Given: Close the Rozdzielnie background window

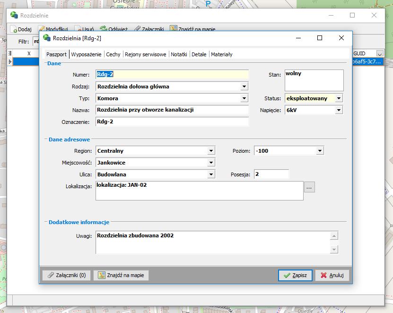Looking at the screenshot, I should [x=374, y=15].
